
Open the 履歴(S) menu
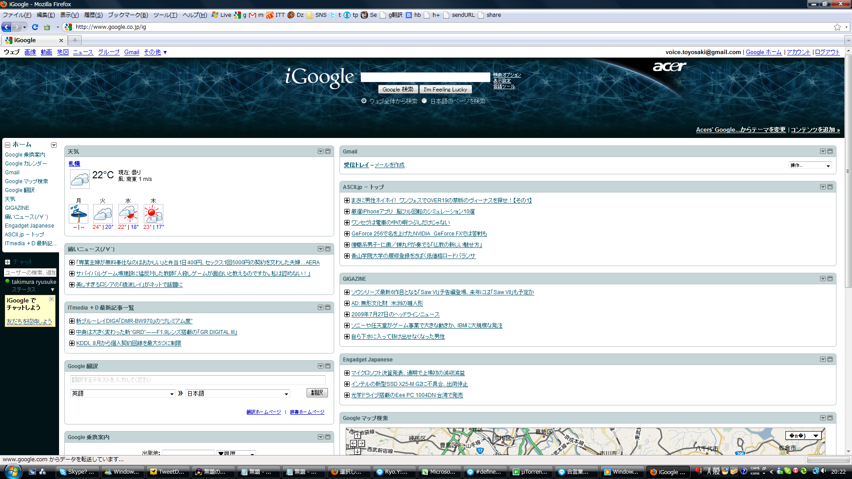click(93, 15)
